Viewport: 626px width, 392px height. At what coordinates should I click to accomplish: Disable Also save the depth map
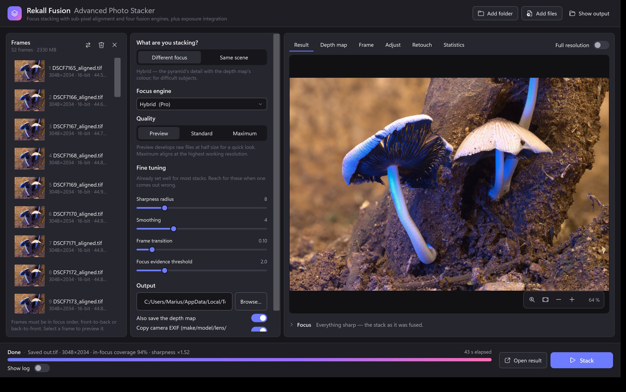coord(259,318)
